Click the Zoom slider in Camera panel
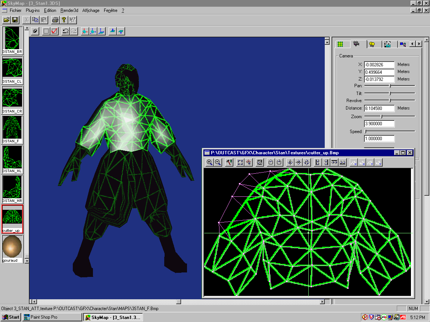The width and height of the screenshot is (430, 322). 381,116
